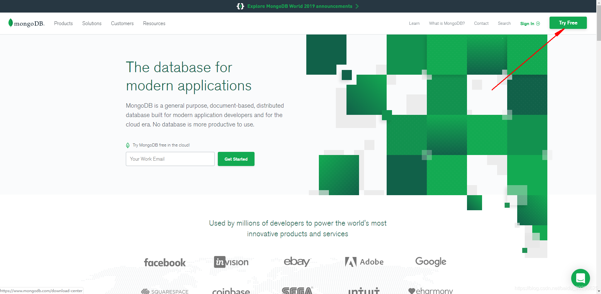Open the Resources menu
Viewport: 601px width, 294px height.
[x=154, y=24]
